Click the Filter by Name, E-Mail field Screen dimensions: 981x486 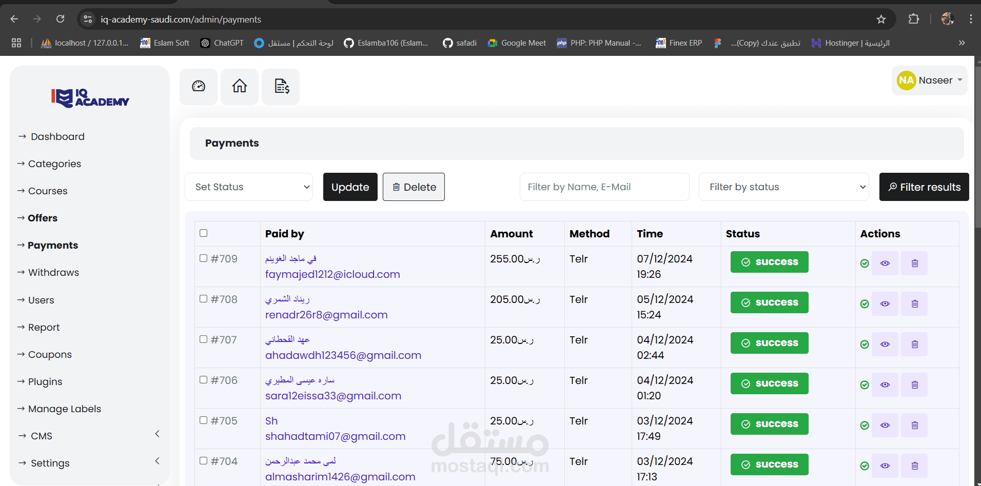click(604, 187)
